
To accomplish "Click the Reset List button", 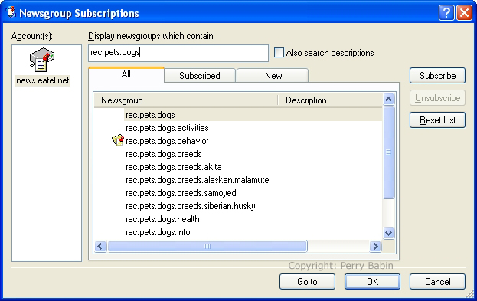I will click(437, 120).
